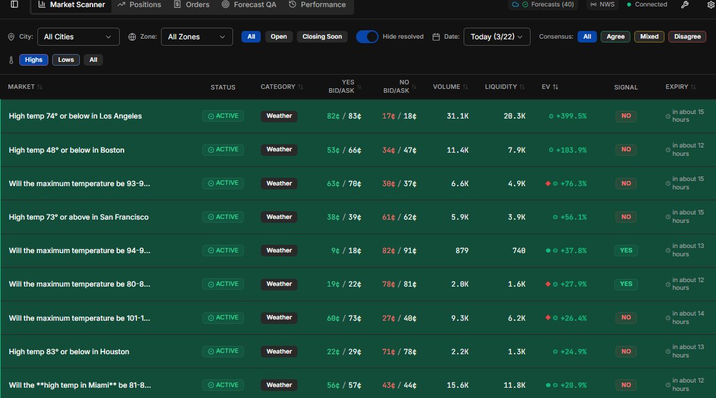
Task: Toggle the sidebar panel icon
Action: [15, 5]
